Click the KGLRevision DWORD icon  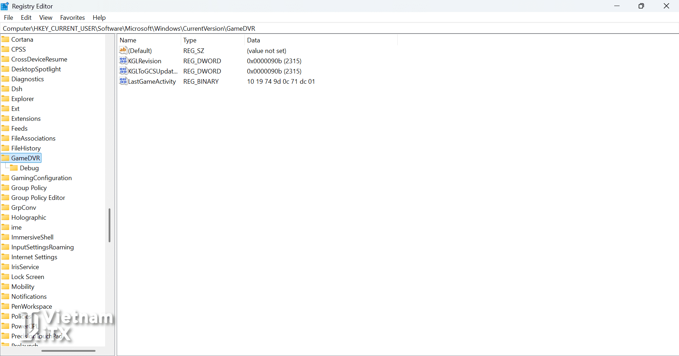tap(123, 61)
